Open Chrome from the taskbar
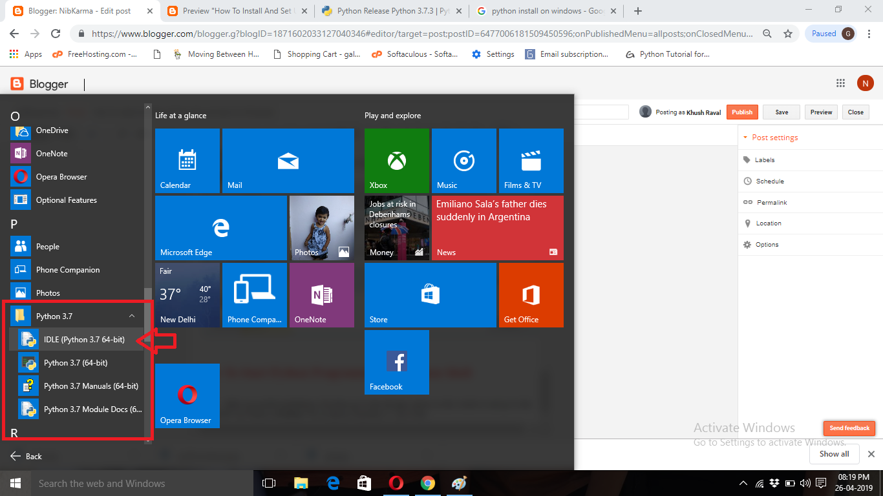This screenshot has width=883, height=496. pos(427,483)
